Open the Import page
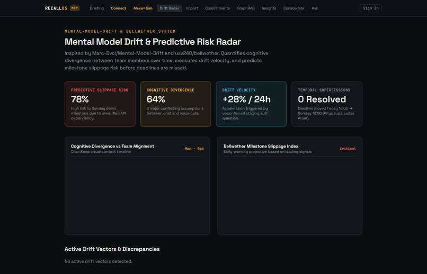The width and height of the screenshot is (427, 274). [192, 8]
